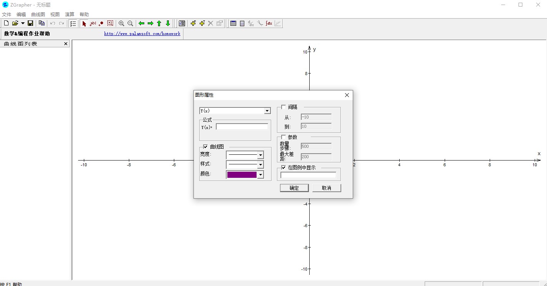Screen dimensions: 547x286
Task: Click the New document icon
Action: tap(6, 23)
